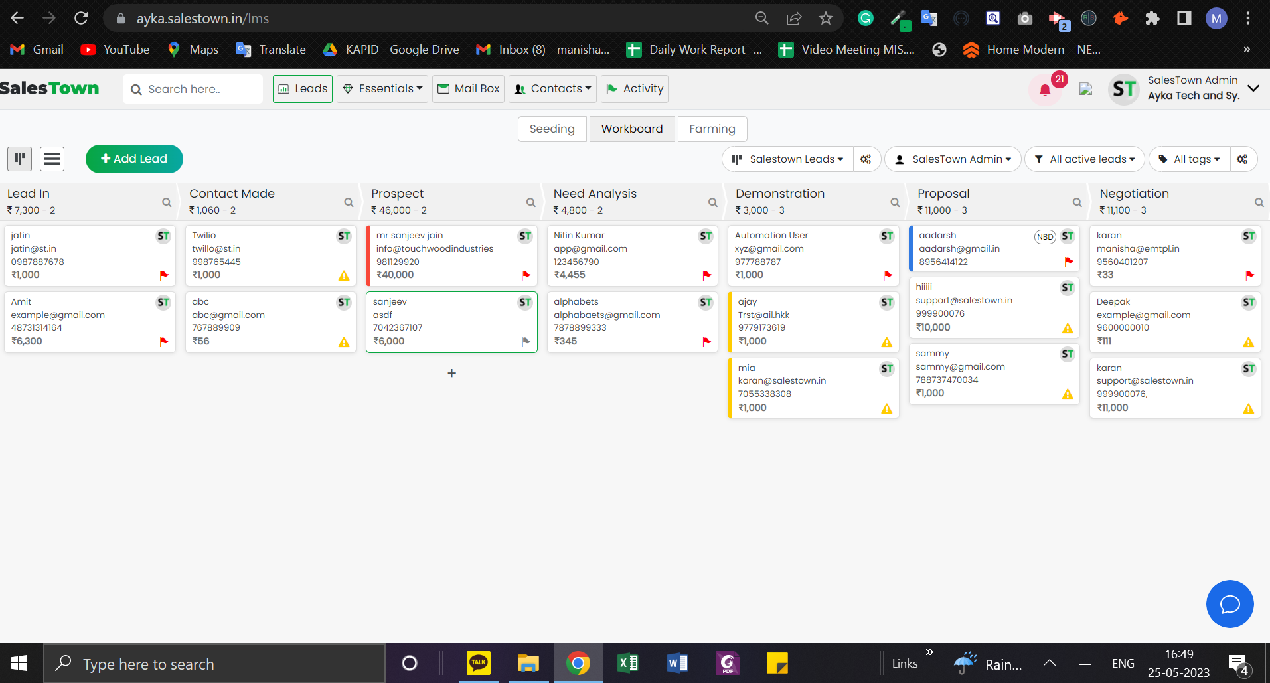Click inside the Search here field
Screen dimensions: 1270x683
(193, 88)
